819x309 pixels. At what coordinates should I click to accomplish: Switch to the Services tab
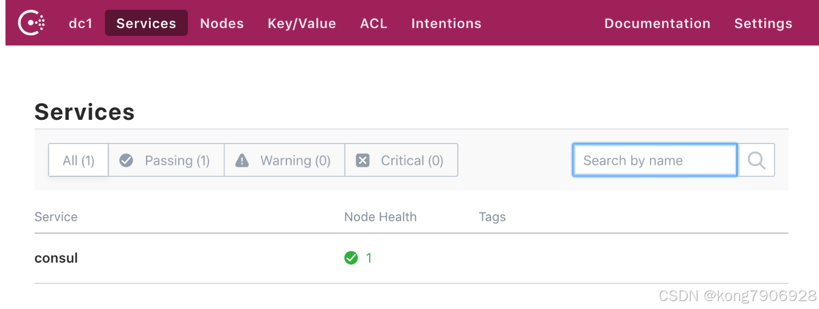146,23
